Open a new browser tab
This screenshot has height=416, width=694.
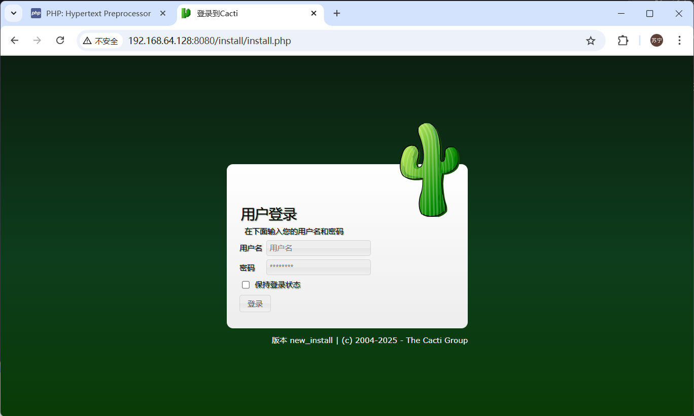click(337, 14)
